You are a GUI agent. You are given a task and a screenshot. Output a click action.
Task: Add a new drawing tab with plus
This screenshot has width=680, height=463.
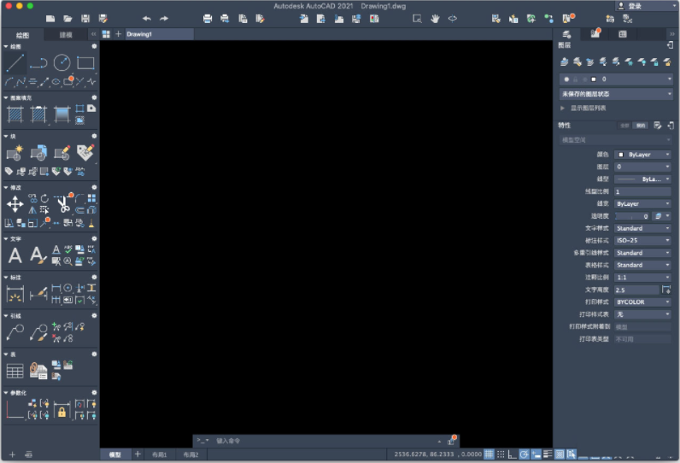coord(118,34)
